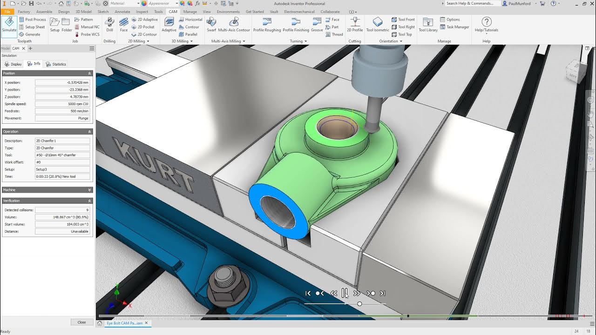Select 3D Adaptive milling
Image resolution: width=596 pixels, height=335 pixels.
point(169,25)
